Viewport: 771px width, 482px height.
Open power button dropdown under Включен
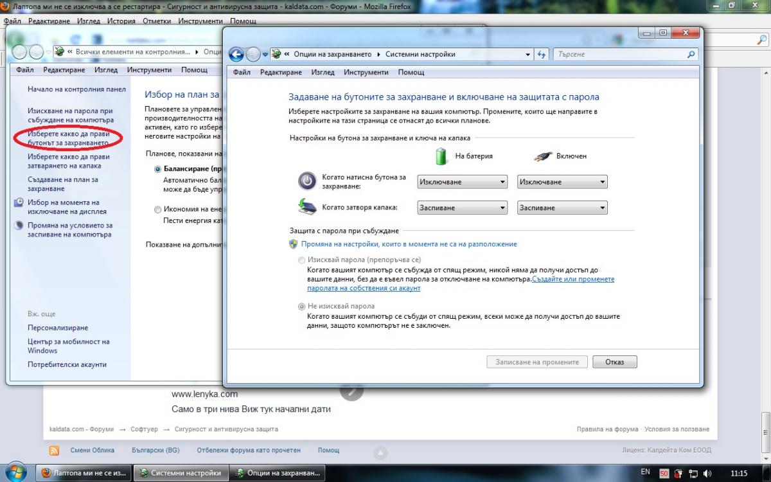pyautogui.click(x=562, y=182)
